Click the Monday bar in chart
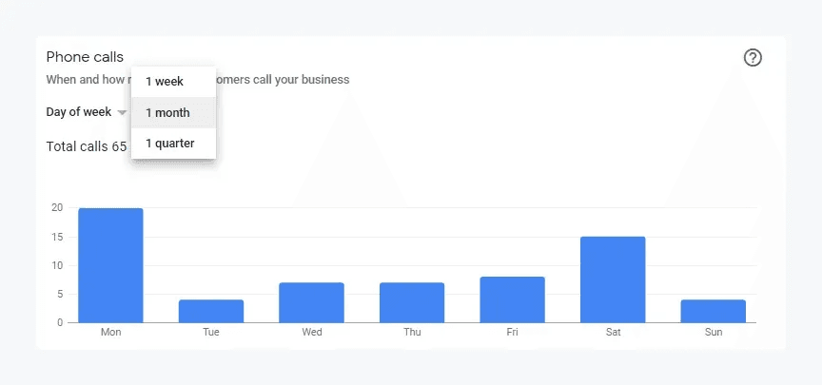Viewport: 822px width, 385px height. pos(110,265)
